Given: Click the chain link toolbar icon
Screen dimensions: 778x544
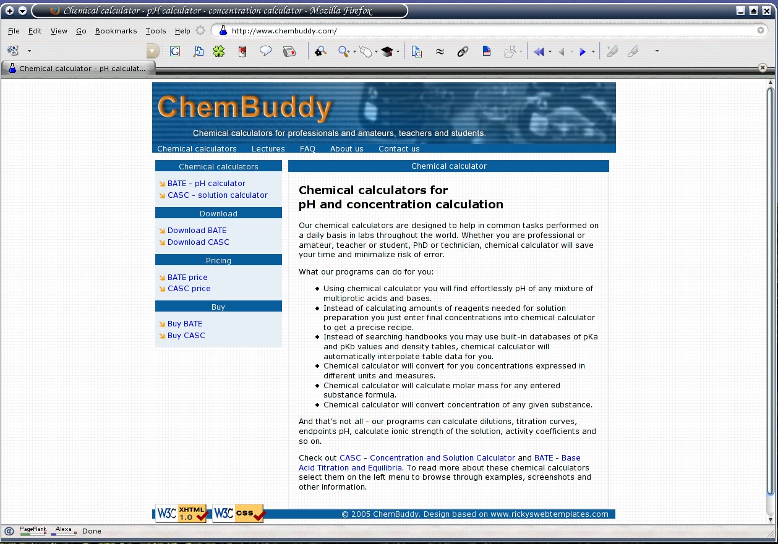Looking at the screenshot, I should click(463, 51).
